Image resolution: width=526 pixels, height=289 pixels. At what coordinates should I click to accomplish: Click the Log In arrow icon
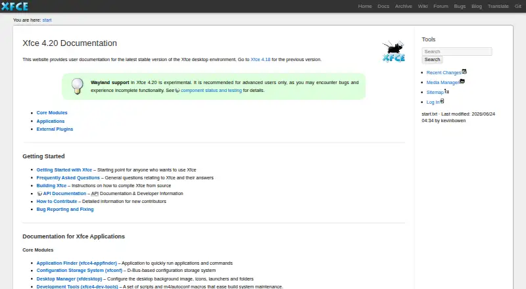click(x=442, y=101)
